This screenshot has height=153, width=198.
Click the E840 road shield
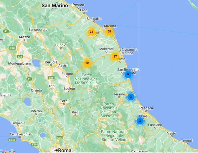[x=12, y=140]
